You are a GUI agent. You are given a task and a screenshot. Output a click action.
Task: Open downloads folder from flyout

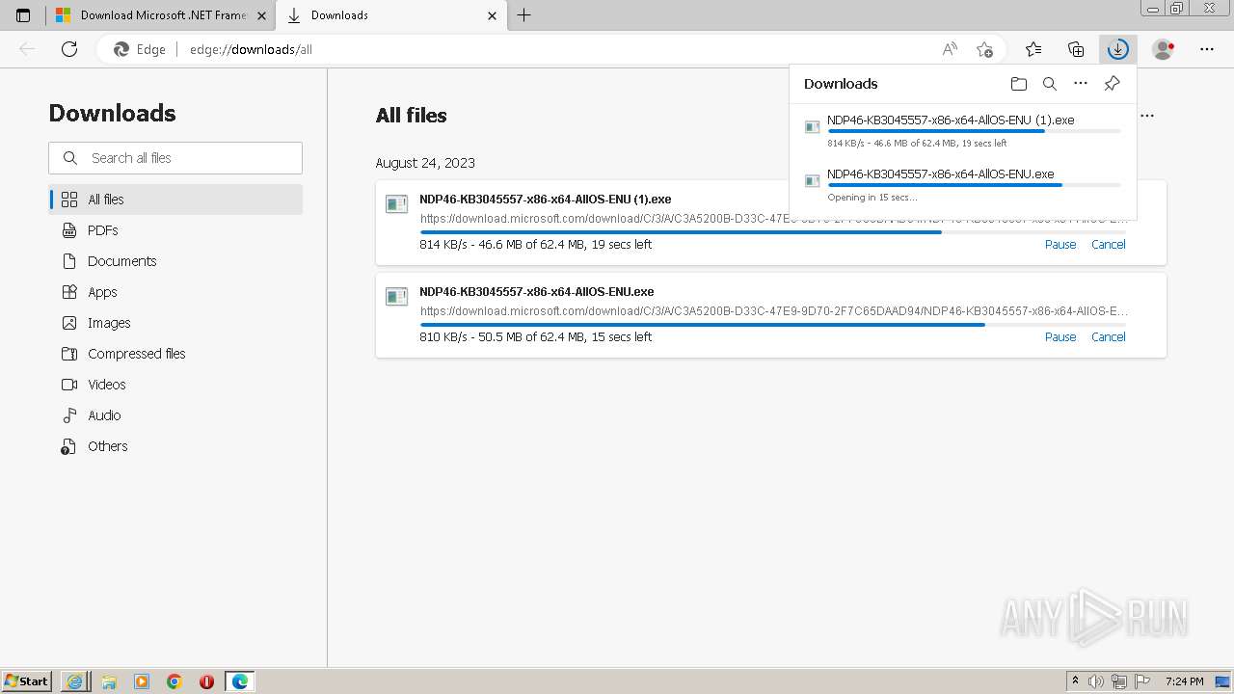1019,84
